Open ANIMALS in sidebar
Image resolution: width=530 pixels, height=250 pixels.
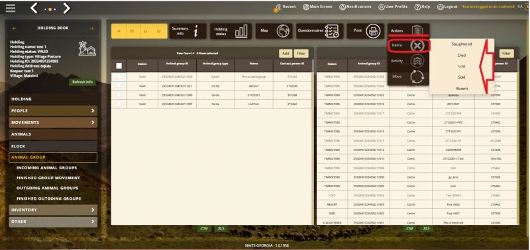point(53,134)
